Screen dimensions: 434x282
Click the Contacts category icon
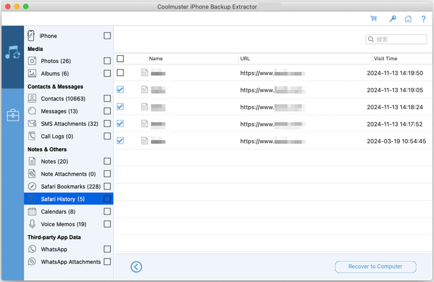coord(32,99)
